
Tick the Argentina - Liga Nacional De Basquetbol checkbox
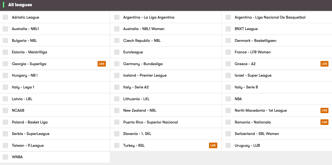click(x=228, y=17)
